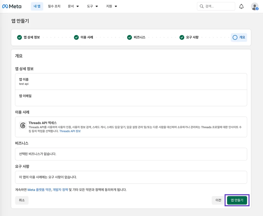
Task: Expand the 문서 dropdown menu
Action: click(73, 6)
